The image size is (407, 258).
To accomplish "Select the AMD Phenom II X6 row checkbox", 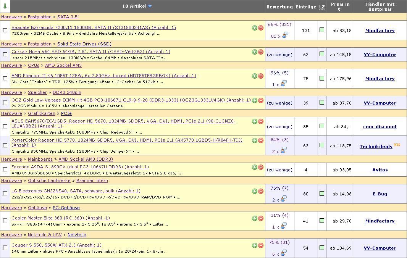I will pos(5,78).
